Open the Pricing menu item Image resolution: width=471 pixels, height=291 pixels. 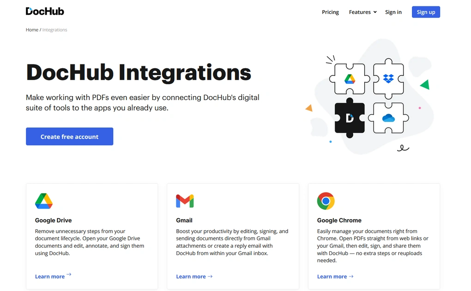click(330, 12)
